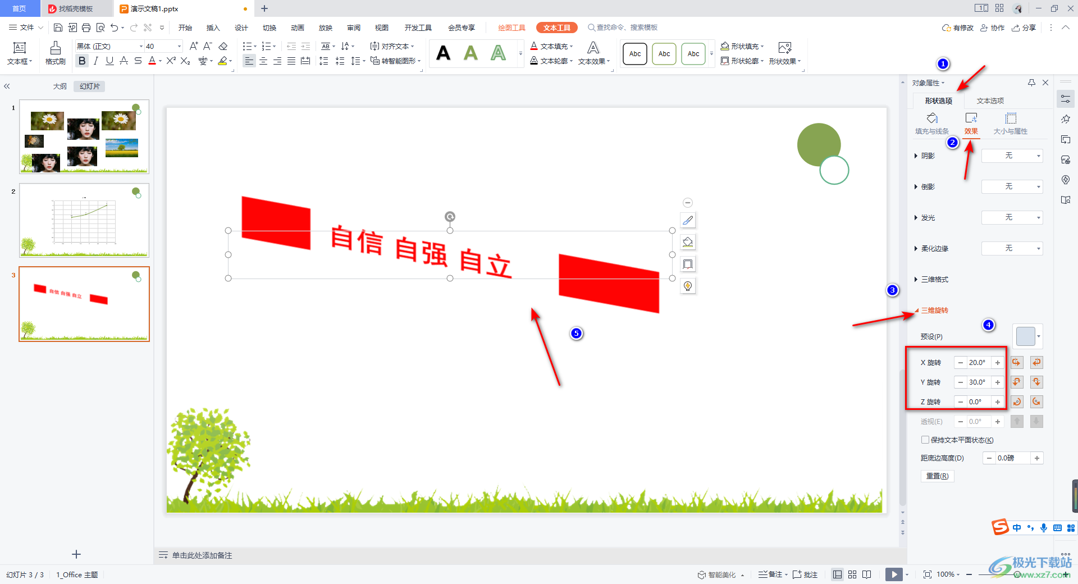Viewport: 1078px width, 584px height.
Task: Start slideshow play button
Action: click(x=894, y=574)
